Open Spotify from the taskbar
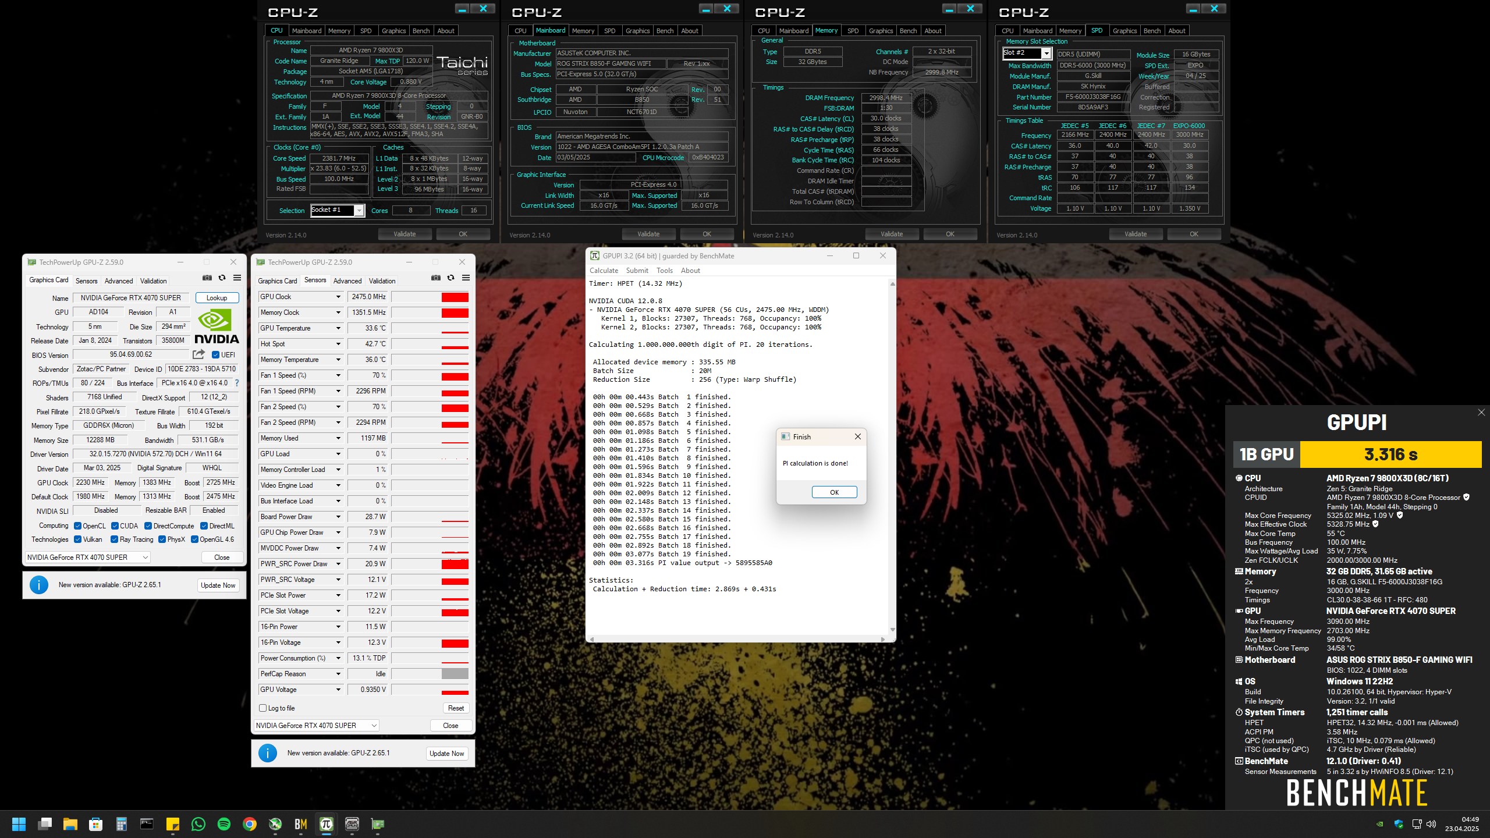Screen dimensions: 1490x838 (x=224, y=824)
